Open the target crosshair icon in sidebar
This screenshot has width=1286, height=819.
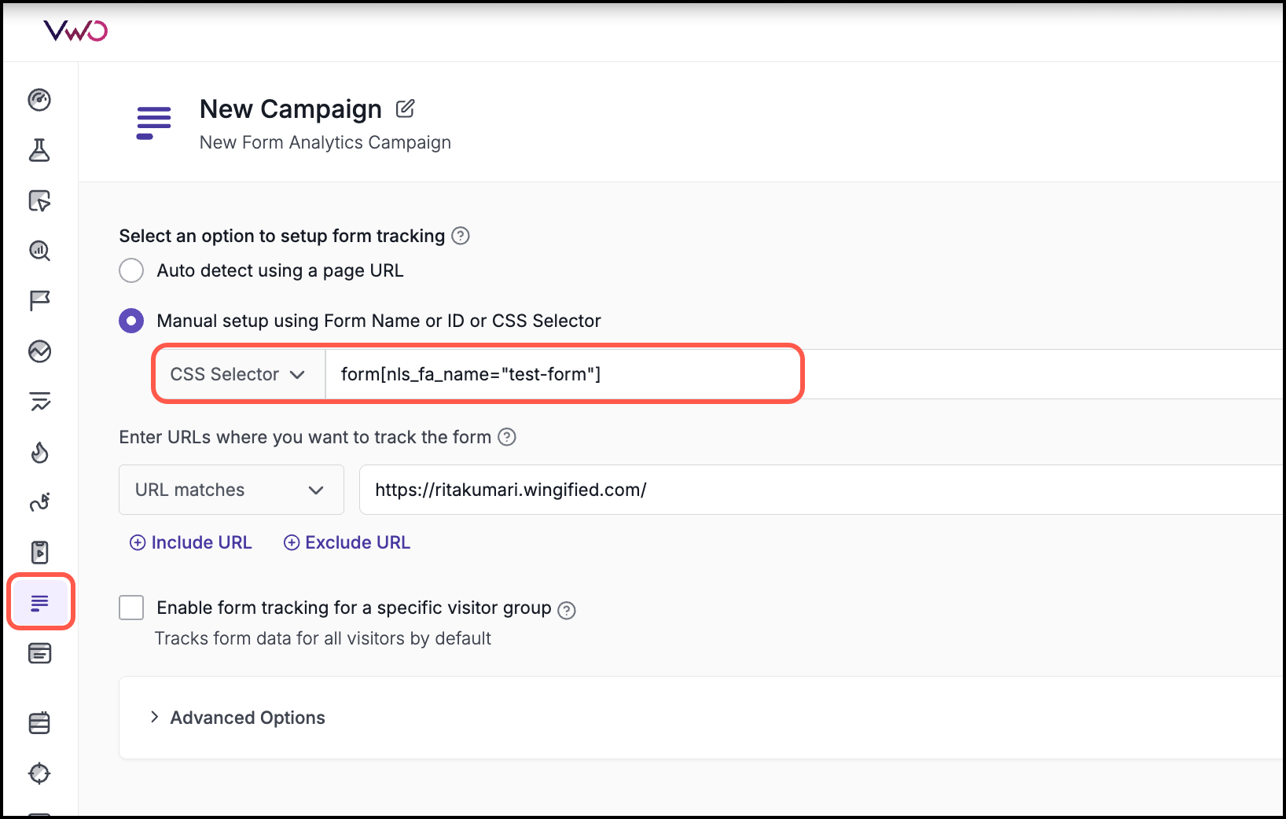[x=39, y=773]
